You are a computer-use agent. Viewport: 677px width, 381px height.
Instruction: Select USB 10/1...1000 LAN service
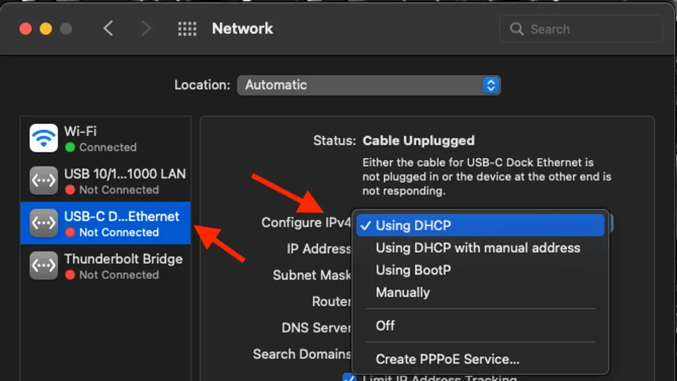click(x=105, y=181)
